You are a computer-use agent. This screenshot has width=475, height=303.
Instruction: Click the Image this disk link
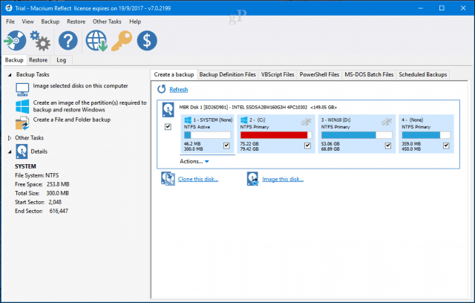coord(283,179)
